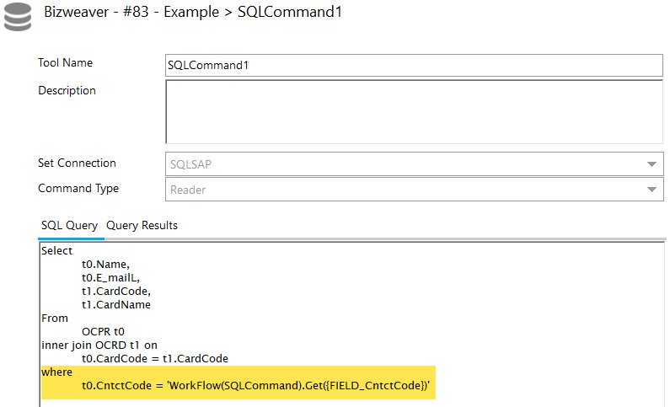Click the t0.Name line in query editor

click(x=105, y=265)
